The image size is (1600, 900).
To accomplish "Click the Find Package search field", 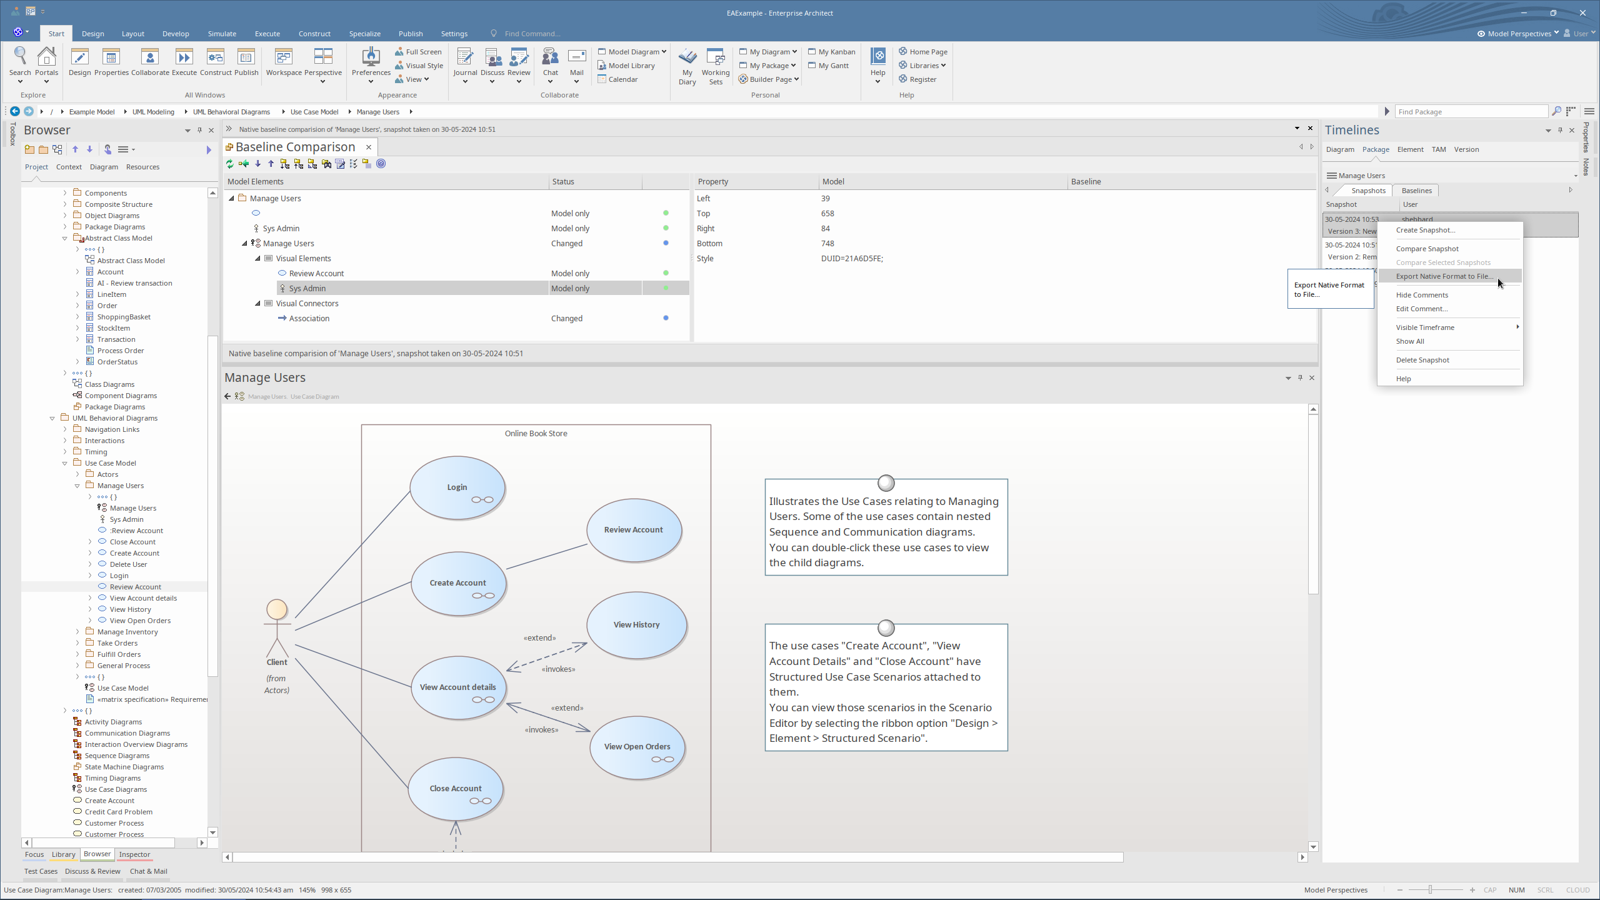I will coord(1471,112).
